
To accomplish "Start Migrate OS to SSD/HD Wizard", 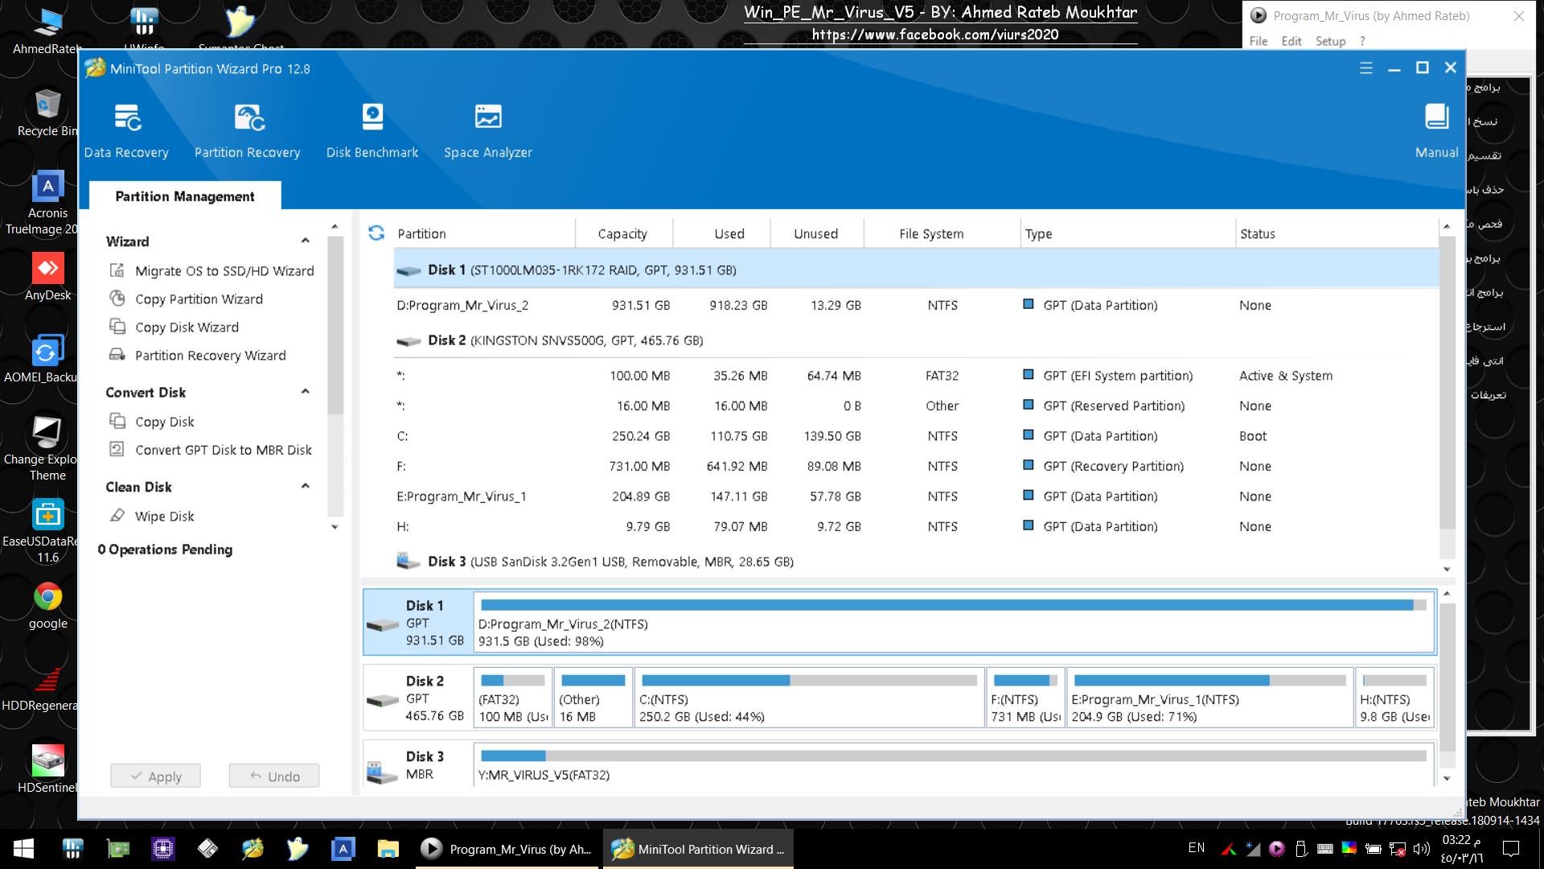I will 212,271.
